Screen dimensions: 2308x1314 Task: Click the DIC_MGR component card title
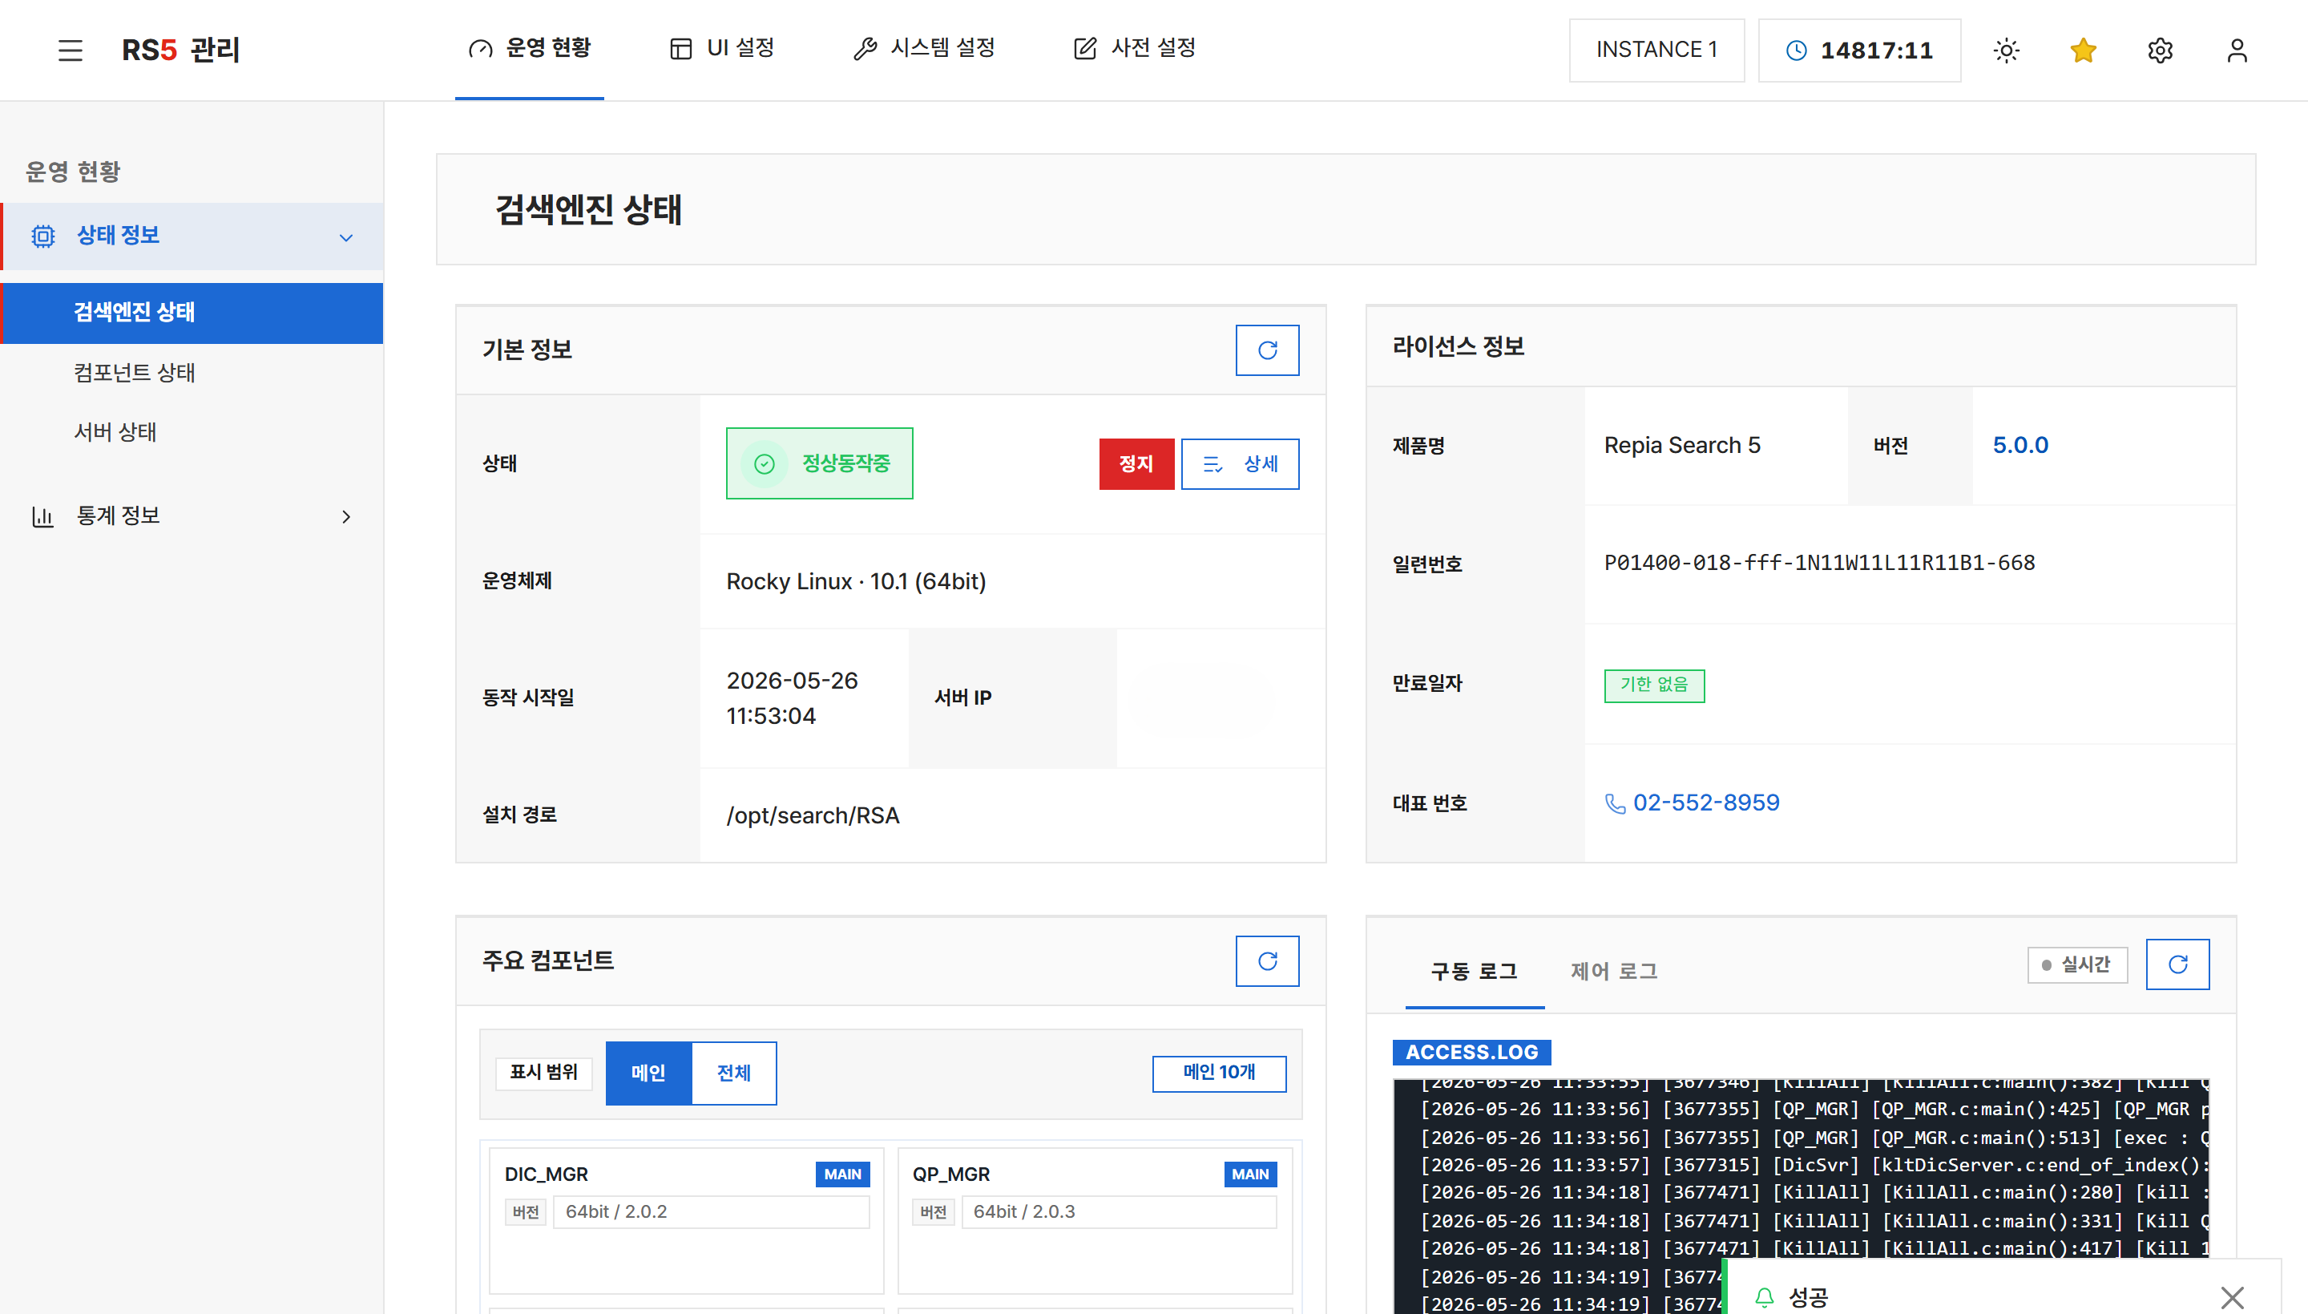(546, 1175)
